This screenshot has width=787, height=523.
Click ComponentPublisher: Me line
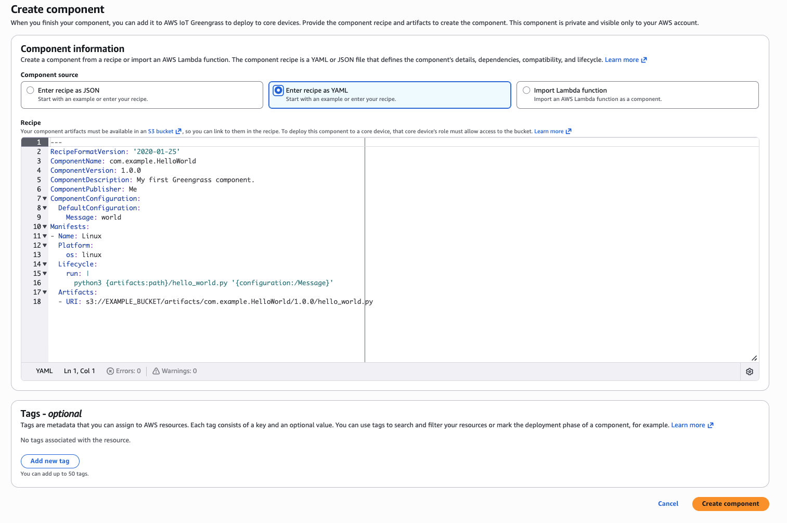[94, 189]
